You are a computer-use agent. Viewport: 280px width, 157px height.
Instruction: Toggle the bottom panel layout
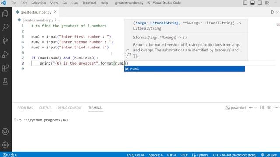(x=252, y=3)
